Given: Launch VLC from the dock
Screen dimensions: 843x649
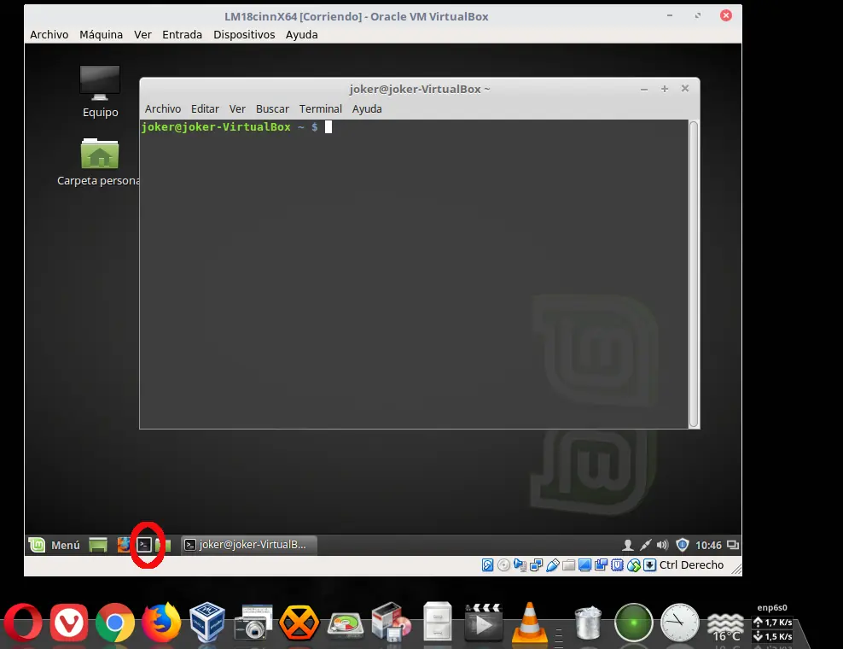Looking at the screenshot, I should pyautogui.click(x=529, y=622).
